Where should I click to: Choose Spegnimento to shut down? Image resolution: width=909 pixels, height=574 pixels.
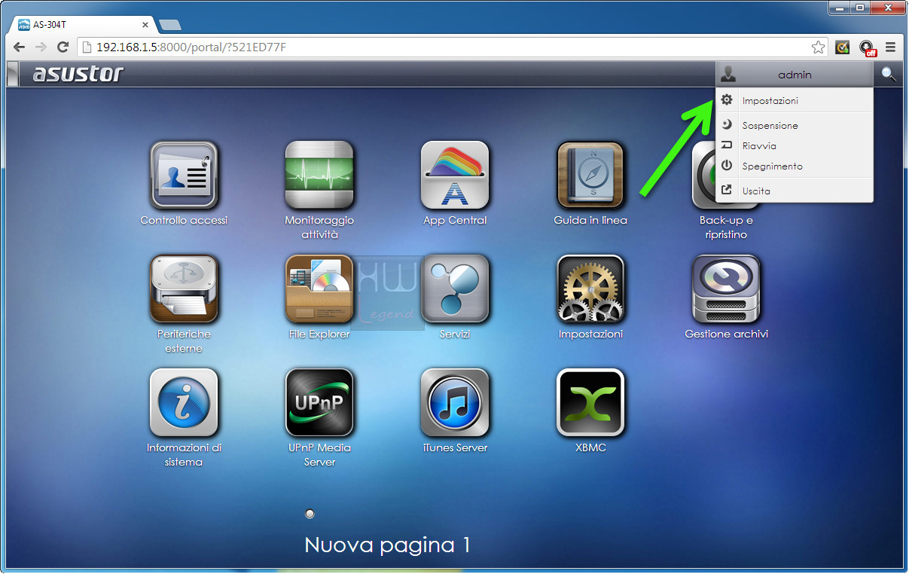pos(795,166)
